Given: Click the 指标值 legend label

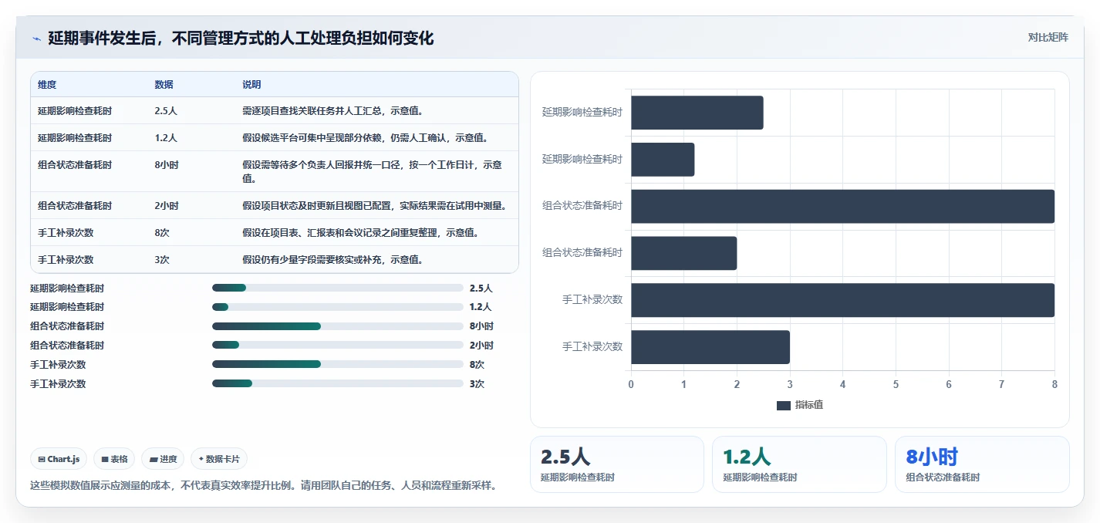Looking at the screenshot, I should (x=809, y=405).
